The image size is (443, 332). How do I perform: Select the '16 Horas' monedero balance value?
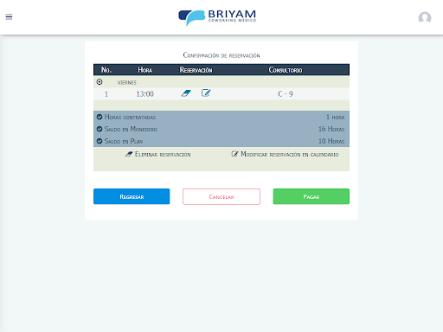coord(331,129)
